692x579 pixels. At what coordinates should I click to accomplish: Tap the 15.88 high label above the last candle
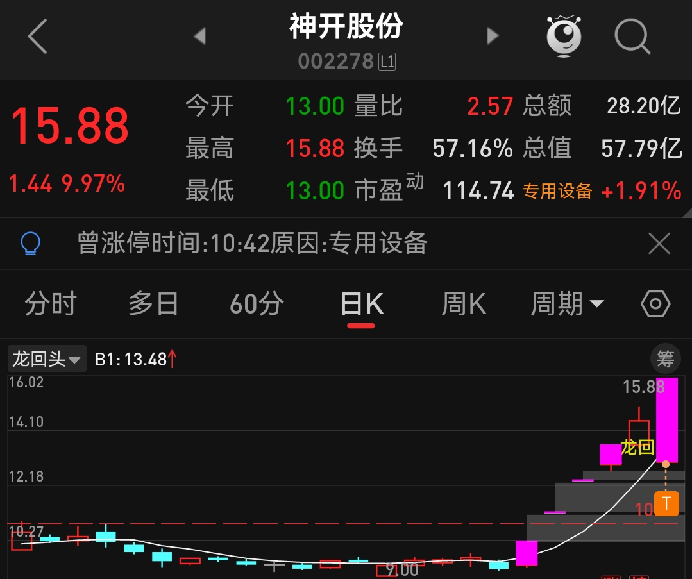[x=643, y=387]
